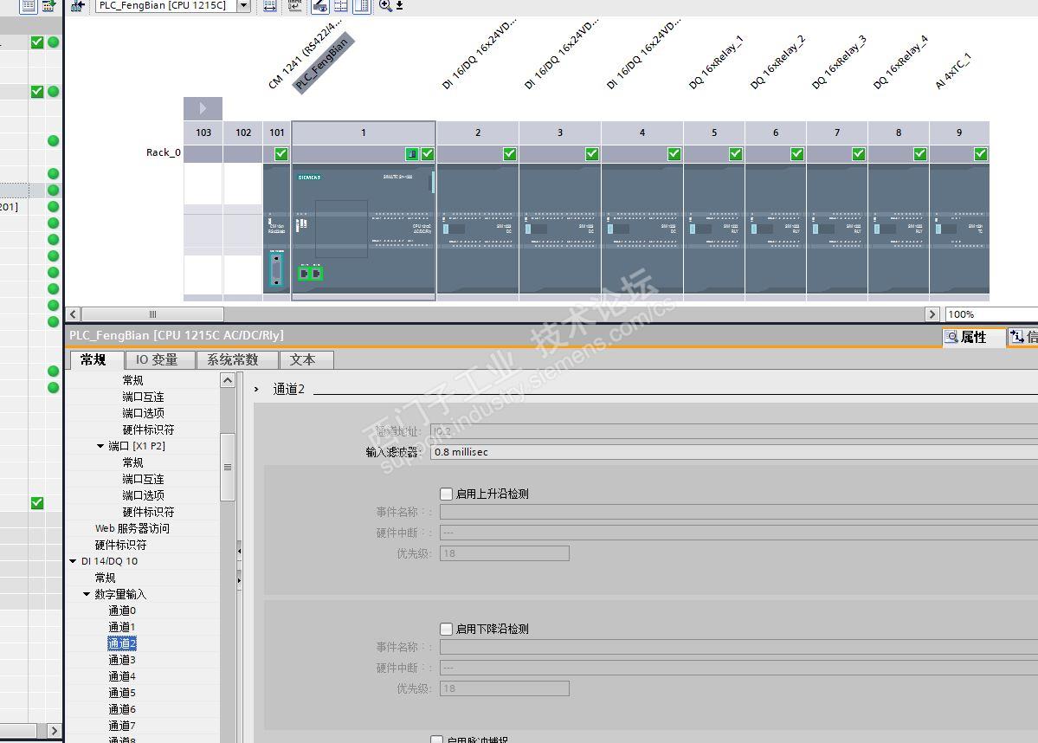Click the falling edge 优先级 field
Image resolution: width=1038 pixels, height=743 pixels.
(x=505, y=688)
